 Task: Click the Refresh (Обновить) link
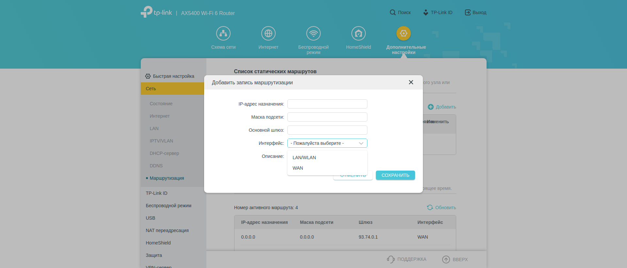(442, 208)
